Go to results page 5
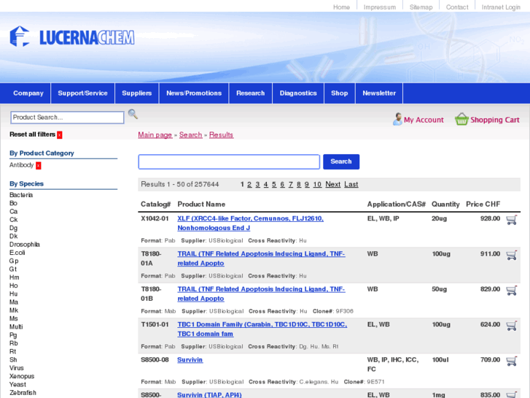The height and width of the screenshot is (398, 530). pyautogui.click(x=274, y=184)
